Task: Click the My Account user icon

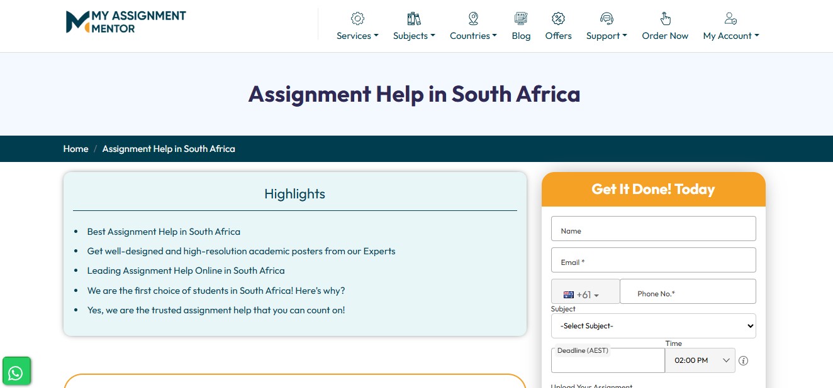Action: pyautogui.click(x=730, y=18)
